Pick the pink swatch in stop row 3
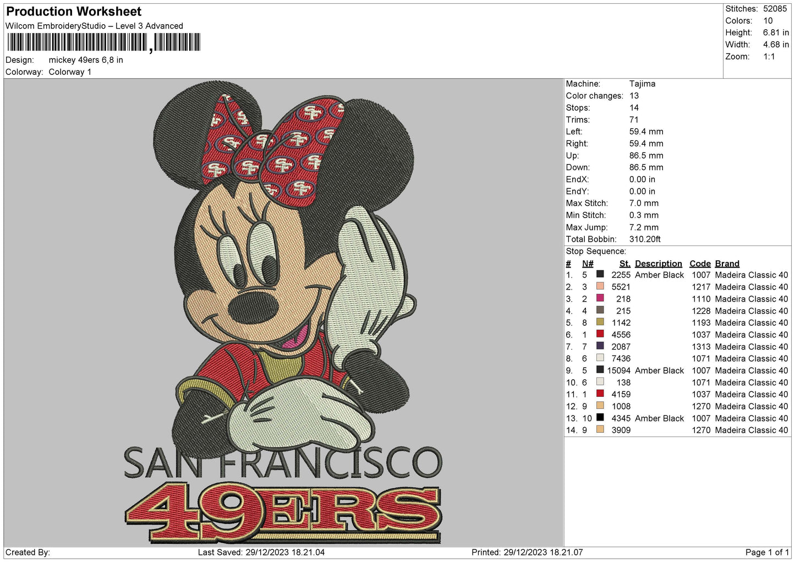Viewport: 795px width, 562px height. (600, 298)
